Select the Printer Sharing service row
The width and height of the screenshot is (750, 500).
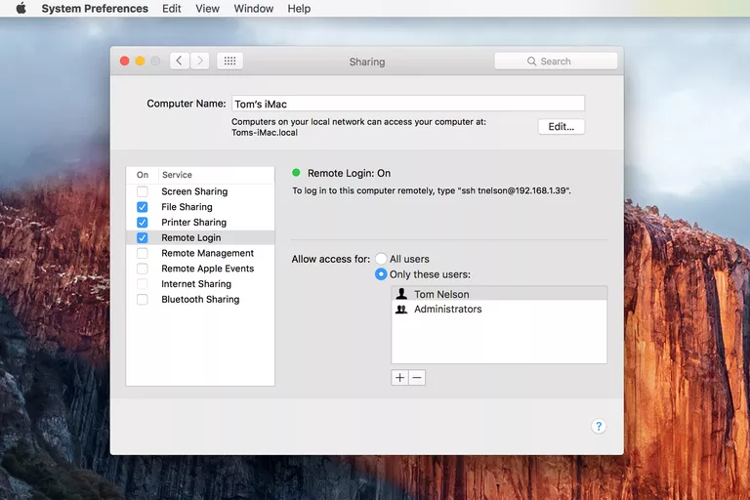[200, 222]
